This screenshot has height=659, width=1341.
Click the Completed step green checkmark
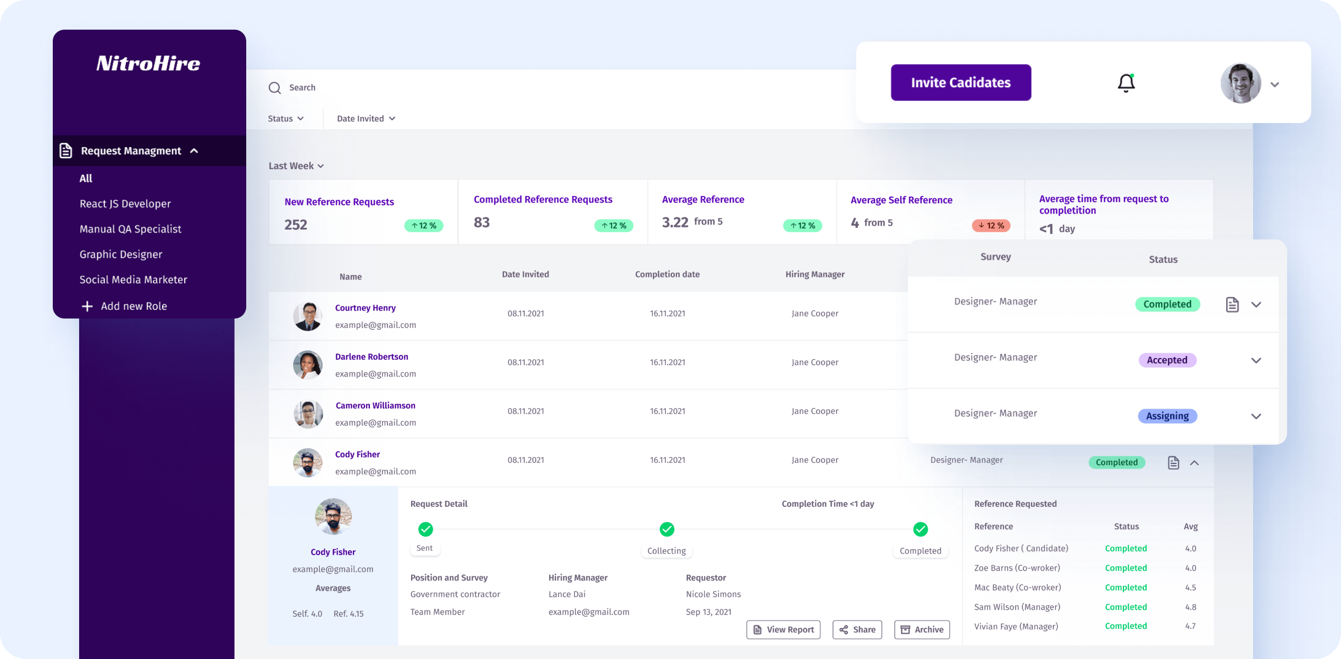(x=921, y=529)
